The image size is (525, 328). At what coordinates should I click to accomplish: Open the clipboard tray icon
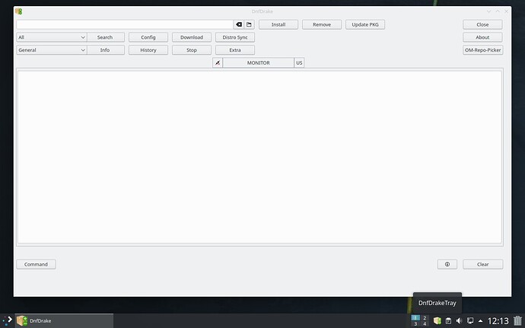[x=448, y=320]
